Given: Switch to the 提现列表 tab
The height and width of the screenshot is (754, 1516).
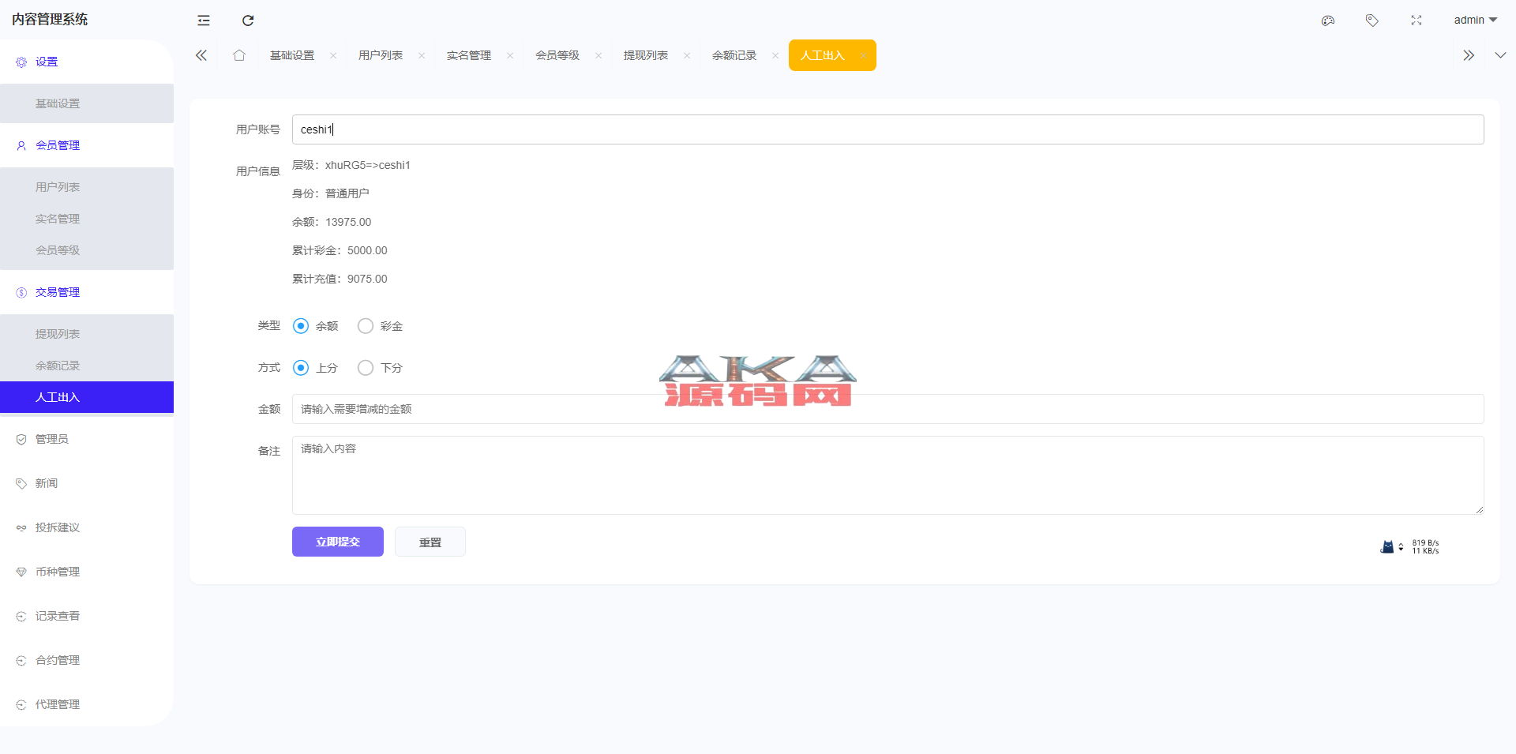Looking at the screenshot, I should (x=646, y=55).
